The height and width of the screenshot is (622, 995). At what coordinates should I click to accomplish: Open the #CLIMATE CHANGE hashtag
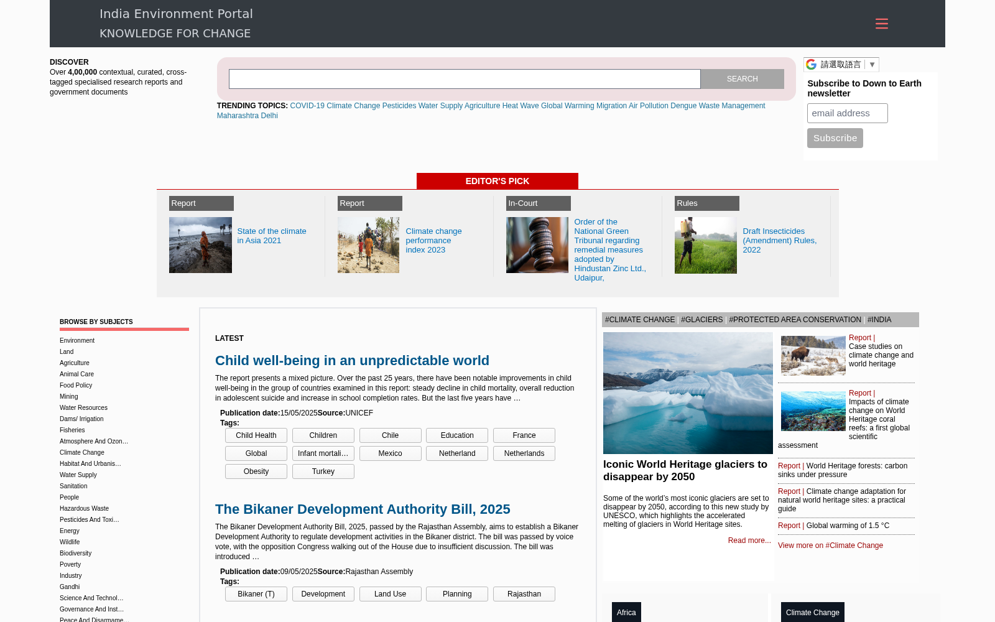(640, 320)
